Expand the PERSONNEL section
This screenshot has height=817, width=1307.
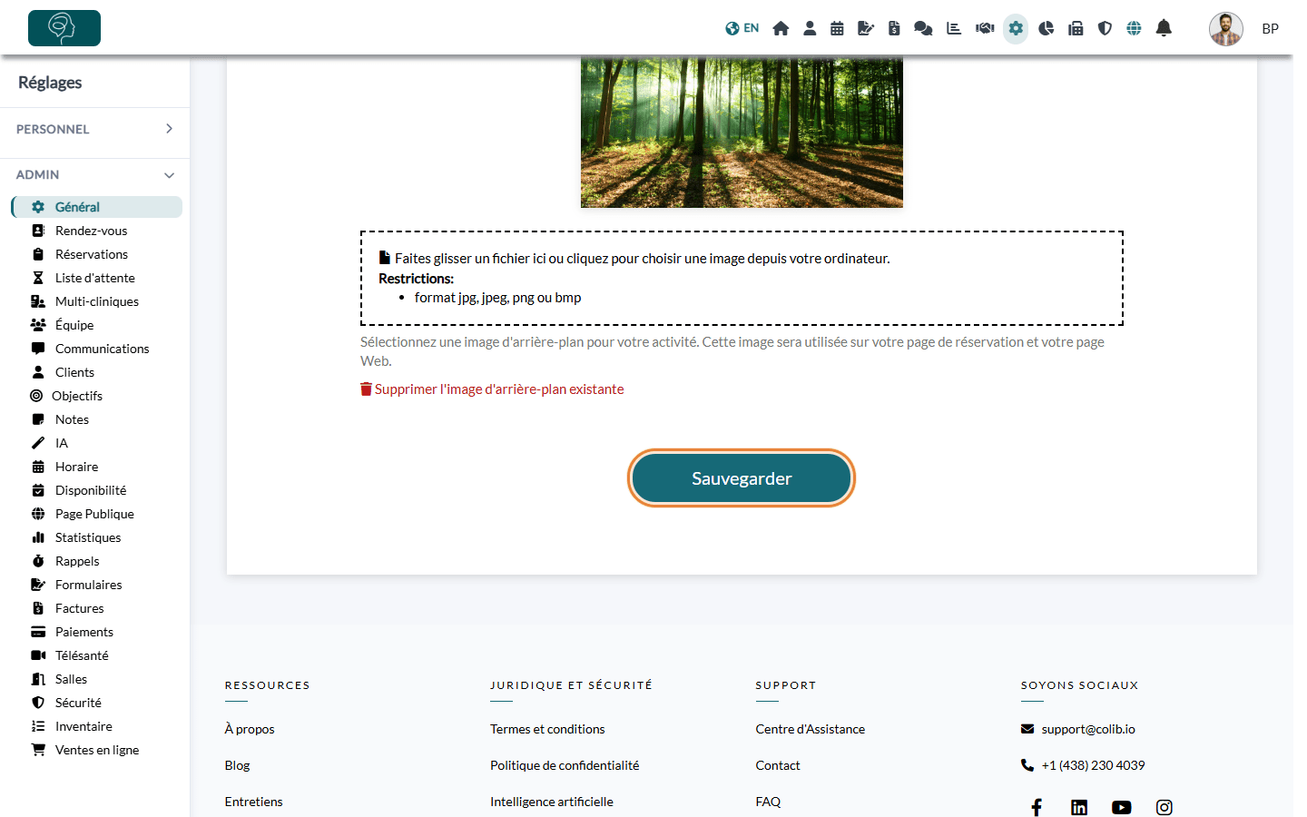(x=94, y=129)
